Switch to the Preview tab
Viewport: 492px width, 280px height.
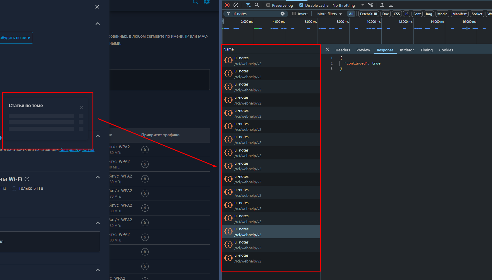tap(363, 50)
